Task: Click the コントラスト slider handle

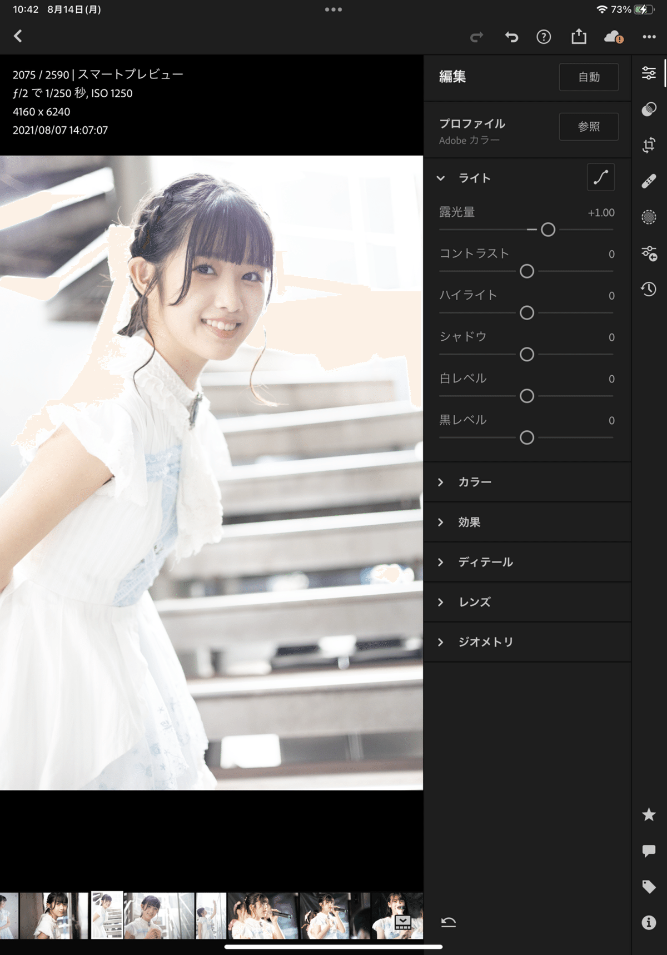Action: click(x=527, y=271)
